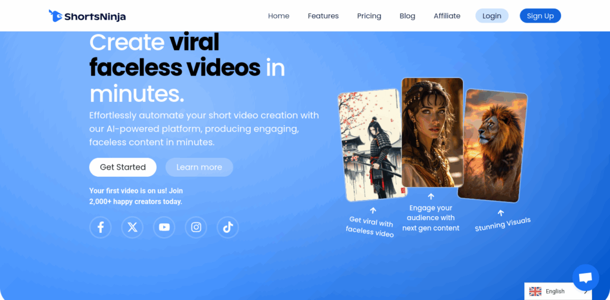Open the Blog menu item

pos(407,16)
